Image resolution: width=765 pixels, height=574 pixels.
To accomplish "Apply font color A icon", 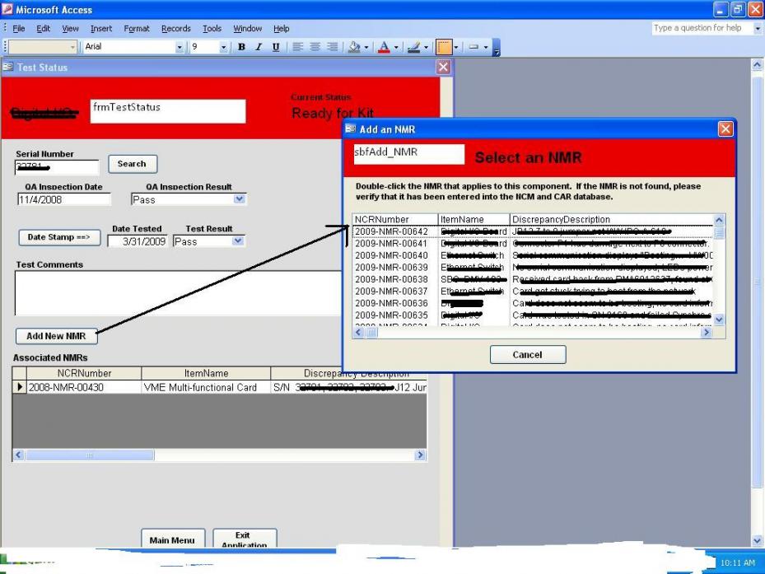I will click(x=384, y=47).
